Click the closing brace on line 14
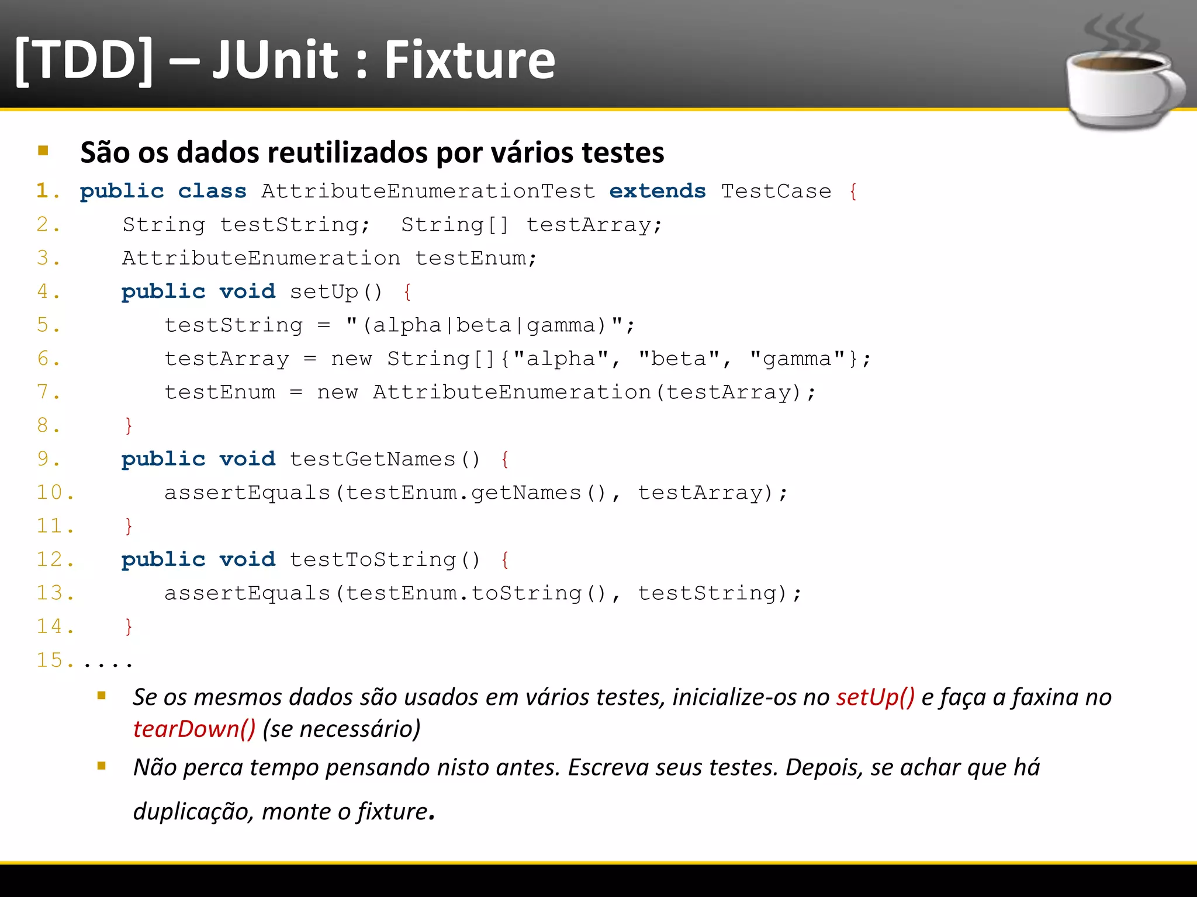The width and height of the screenshot is (1197, 897). coord(129,627)
